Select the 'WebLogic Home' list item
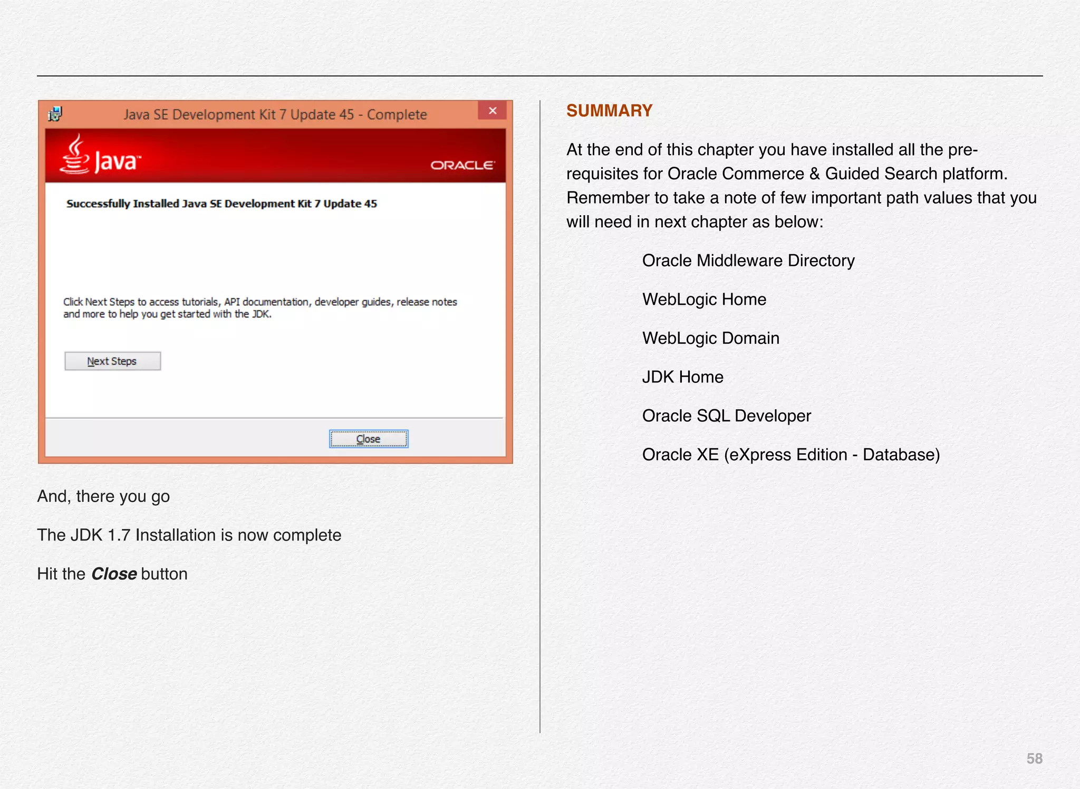Viewport: 1080px width, 789px height. coord(704,300)
